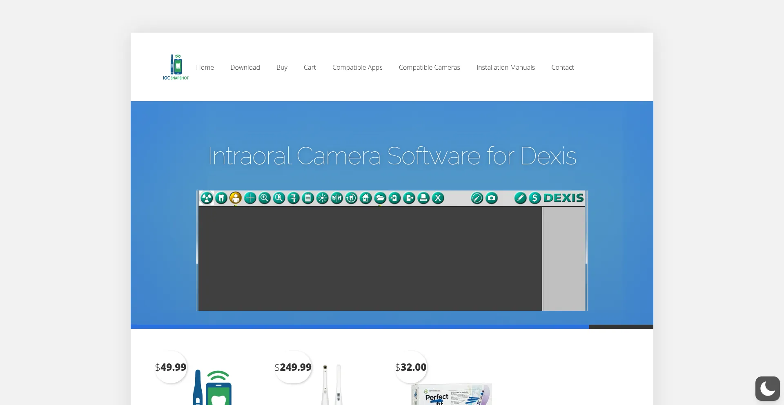
Task: Open the Cart page
Action: 310,67
